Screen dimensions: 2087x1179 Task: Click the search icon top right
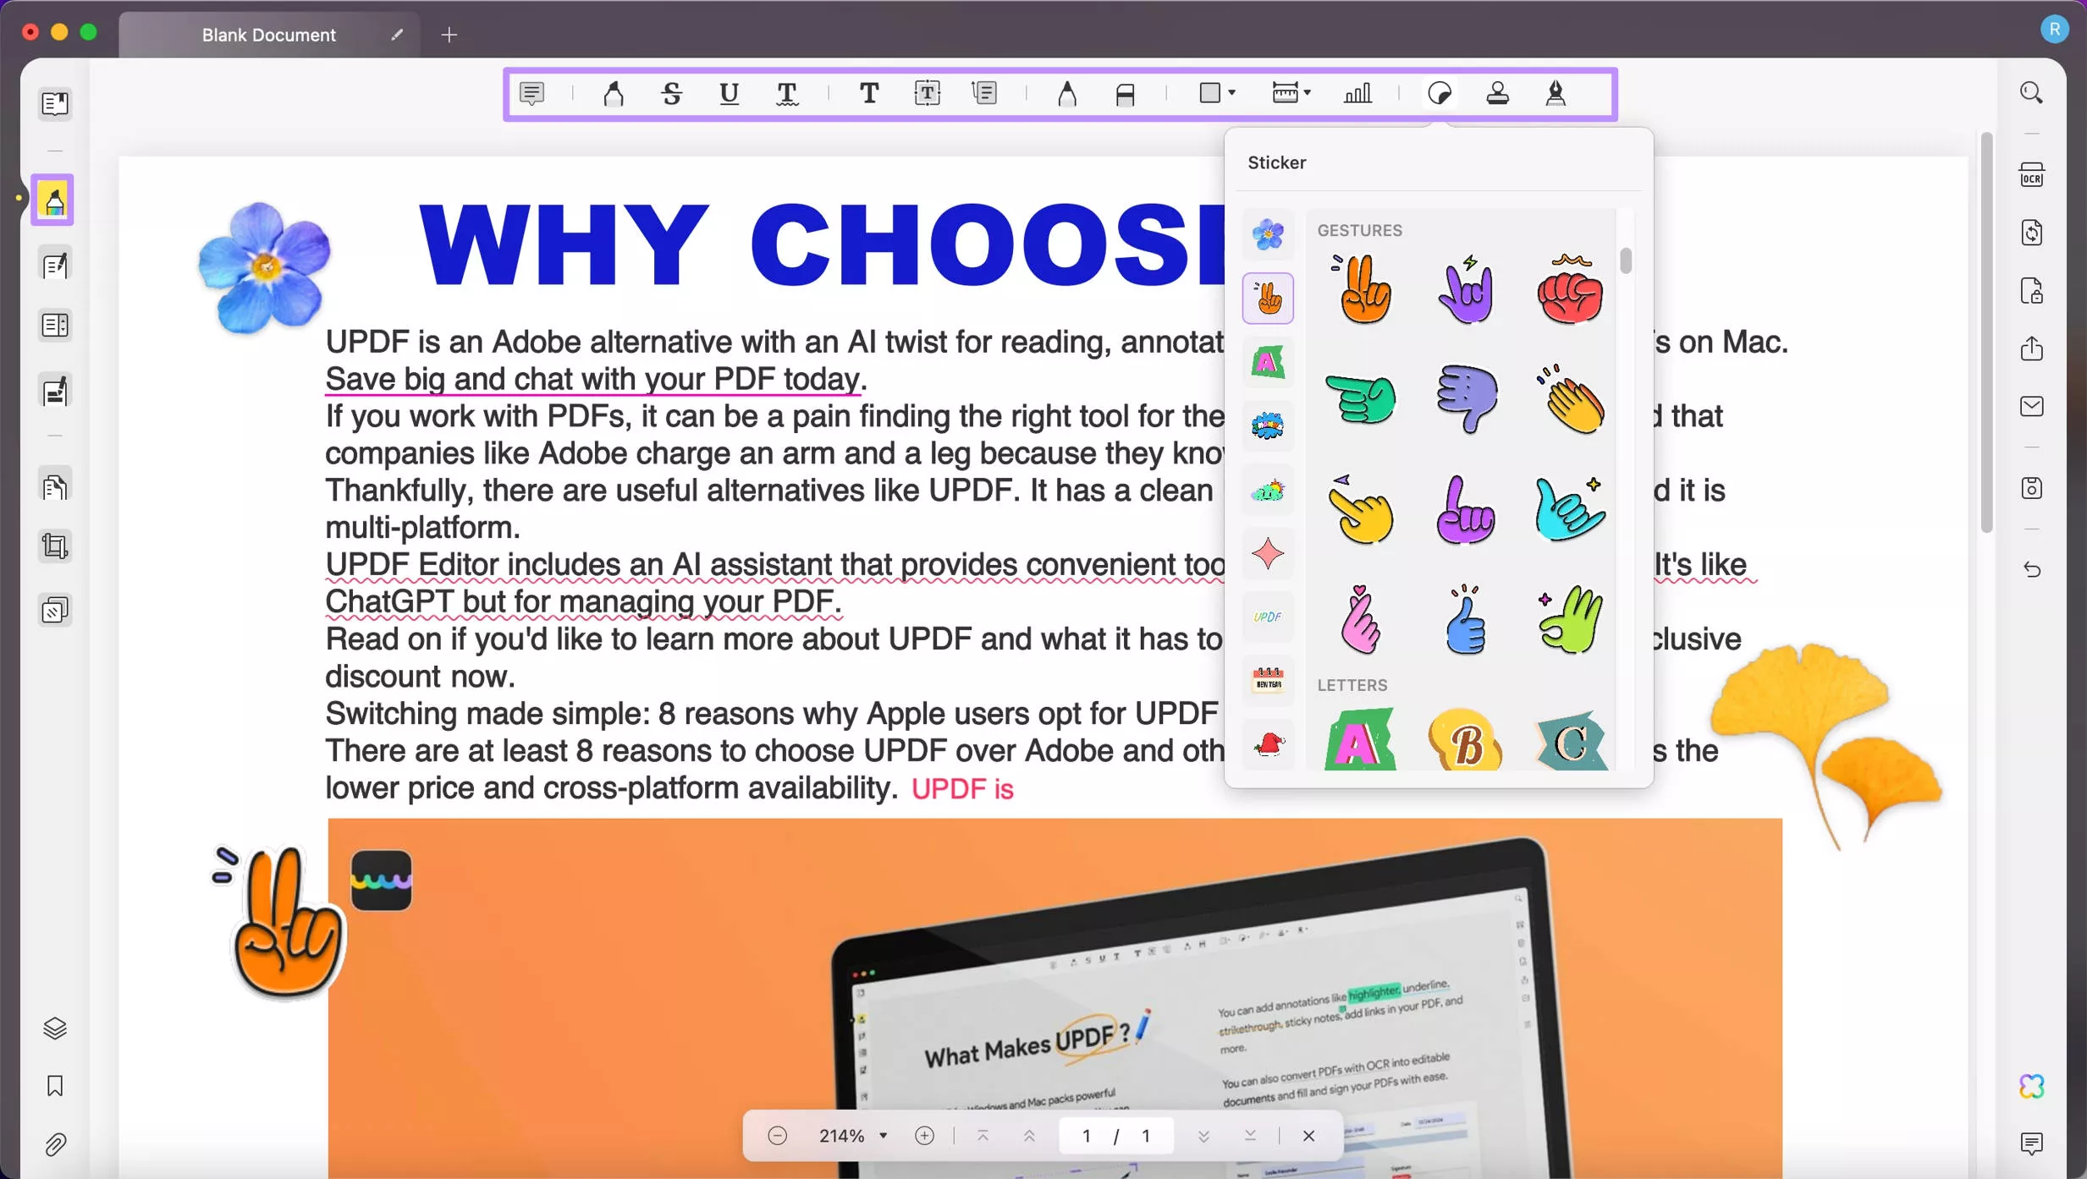tap(2033, 95)
